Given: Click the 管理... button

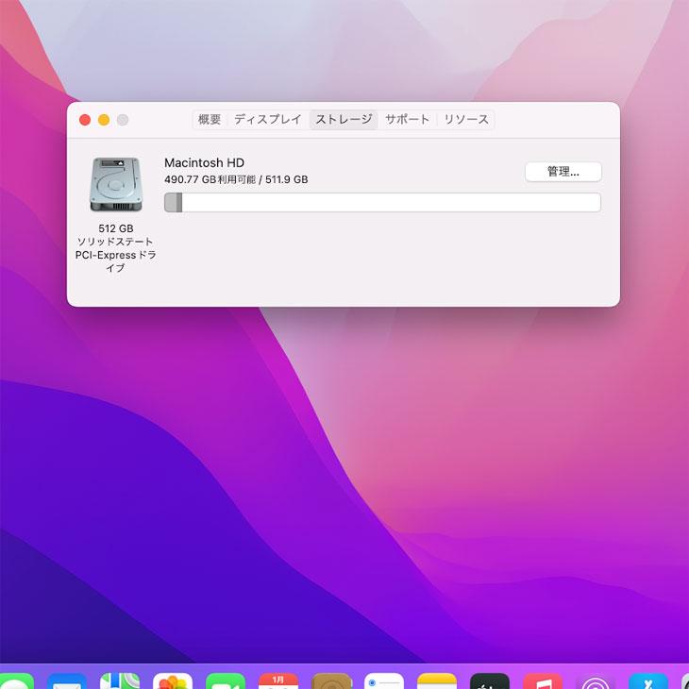Looking at the screenshot, I should (x=563, y=172).
